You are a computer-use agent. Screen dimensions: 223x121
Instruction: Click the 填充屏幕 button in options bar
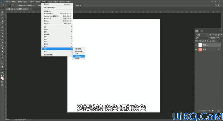click(78, 6)
